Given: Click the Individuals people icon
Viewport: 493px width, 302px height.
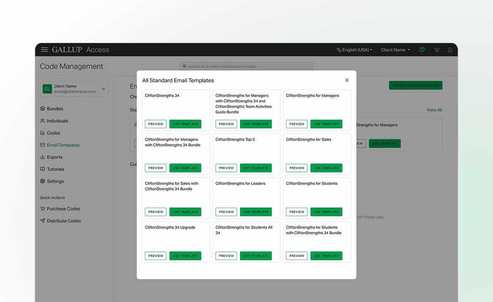Looking at the screenshot, I should coord(42,121).
